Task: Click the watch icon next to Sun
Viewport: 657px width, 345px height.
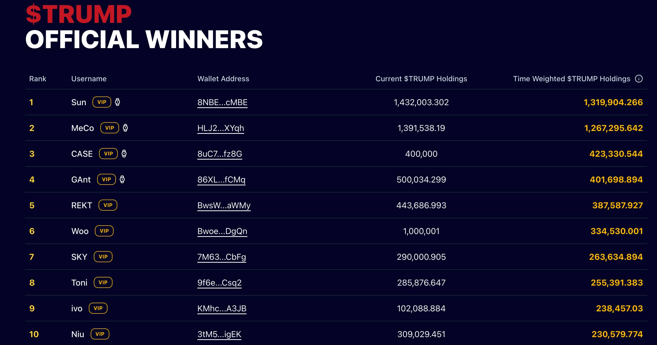Action: tap(117, 102)
